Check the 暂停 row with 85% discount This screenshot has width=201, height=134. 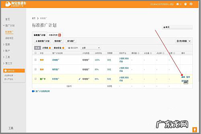coord(36,69)
